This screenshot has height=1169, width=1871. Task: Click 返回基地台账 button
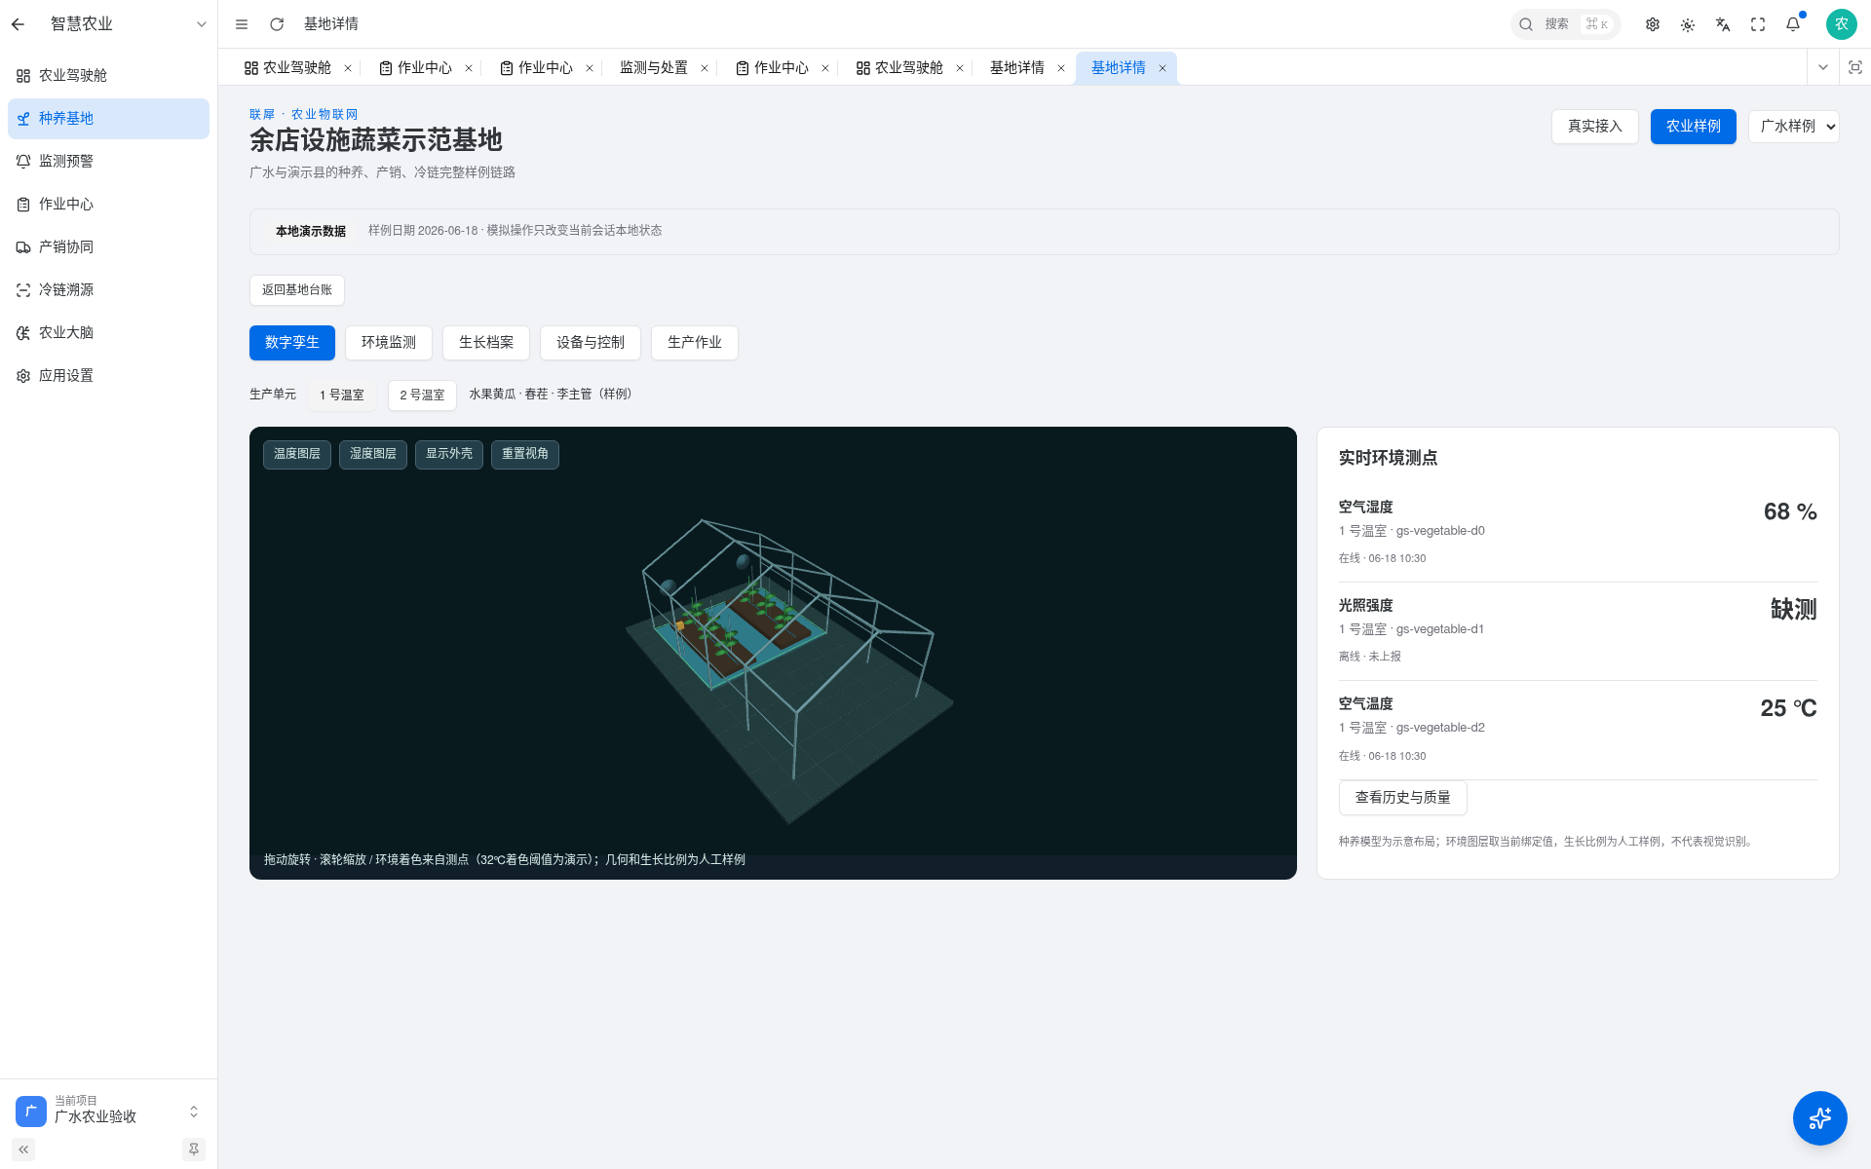(297, 290)
